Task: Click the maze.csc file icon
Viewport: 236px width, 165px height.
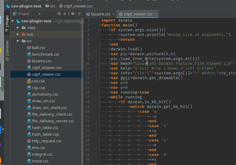Action: click(29, 161)
